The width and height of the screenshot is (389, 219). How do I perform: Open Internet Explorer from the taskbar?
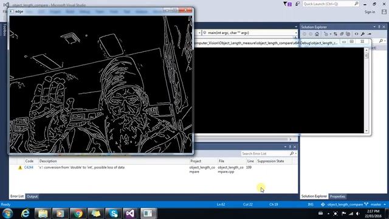[26, 214]
